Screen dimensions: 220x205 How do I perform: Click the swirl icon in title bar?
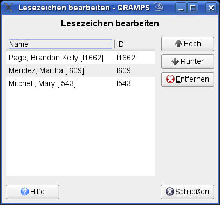point(159,7)
